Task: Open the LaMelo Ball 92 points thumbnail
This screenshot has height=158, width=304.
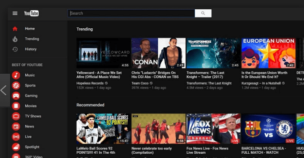Action: pos(103,129)
